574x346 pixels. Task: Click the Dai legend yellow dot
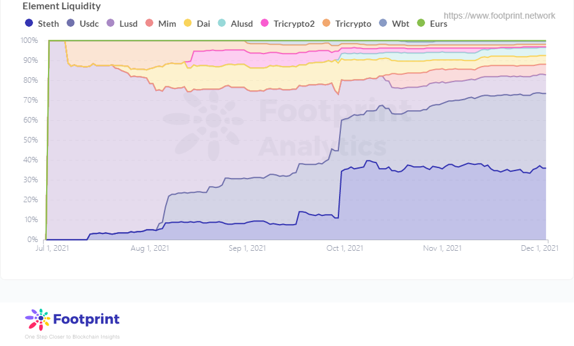point(188,24)
